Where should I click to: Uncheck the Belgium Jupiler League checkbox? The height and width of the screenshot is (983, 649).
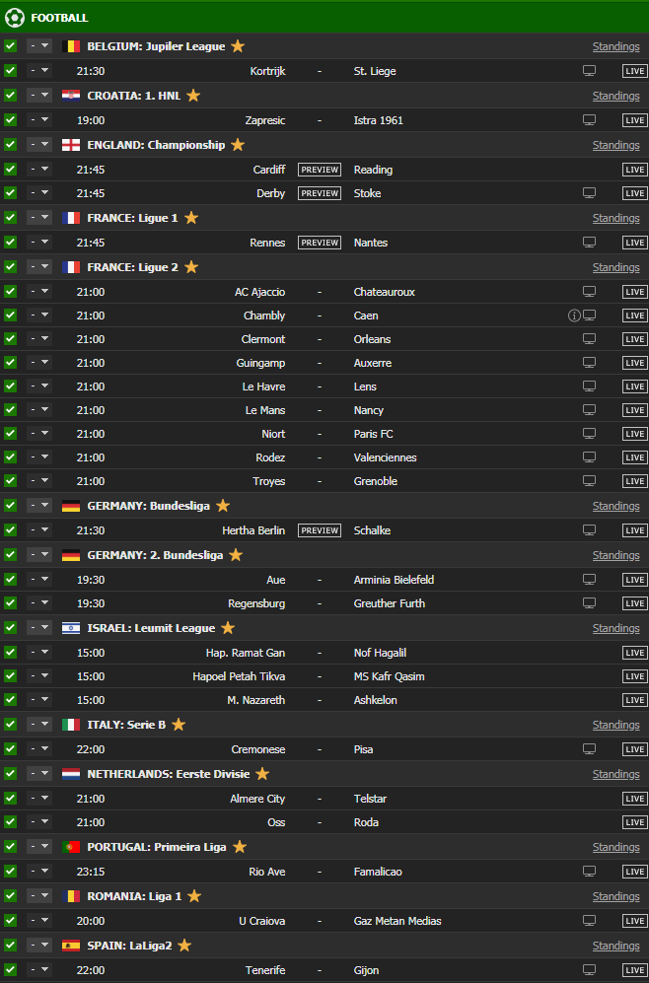pos(10,45)
